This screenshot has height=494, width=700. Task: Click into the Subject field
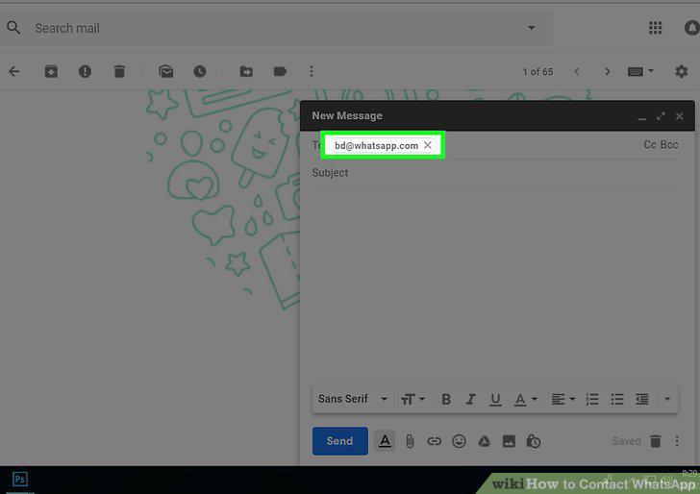[496, 173]
